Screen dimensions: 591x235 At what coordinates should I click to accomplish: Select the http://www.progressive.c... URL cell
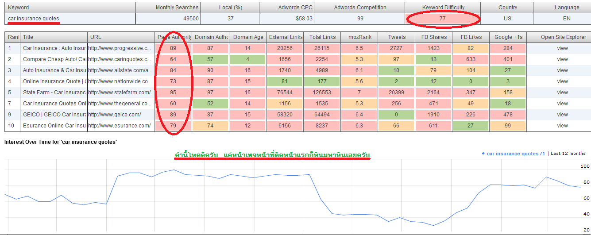point(121,48)
